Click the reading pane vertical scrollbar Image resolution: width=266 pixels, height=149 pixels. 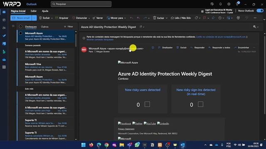265,74
